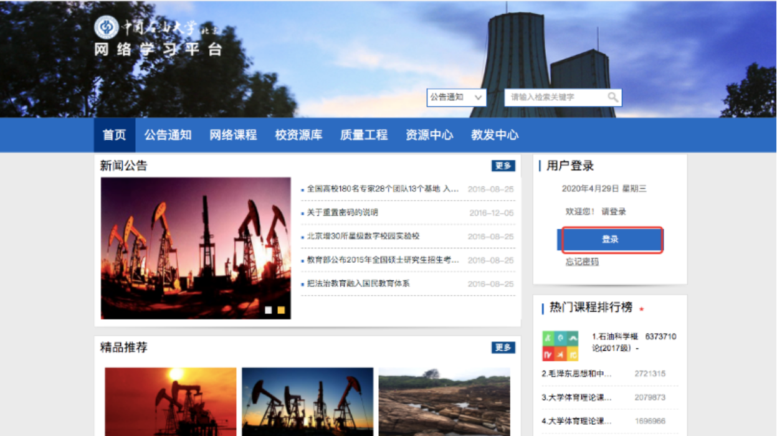Click the oil pumpjack news carousel image
The image size is (777, 436).
click(x=196, y=248)
